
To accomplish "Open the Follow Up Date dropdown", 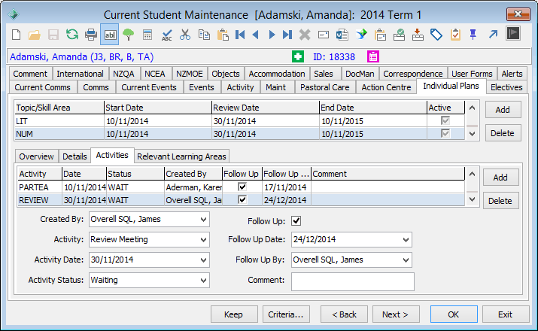I will 406,240.
